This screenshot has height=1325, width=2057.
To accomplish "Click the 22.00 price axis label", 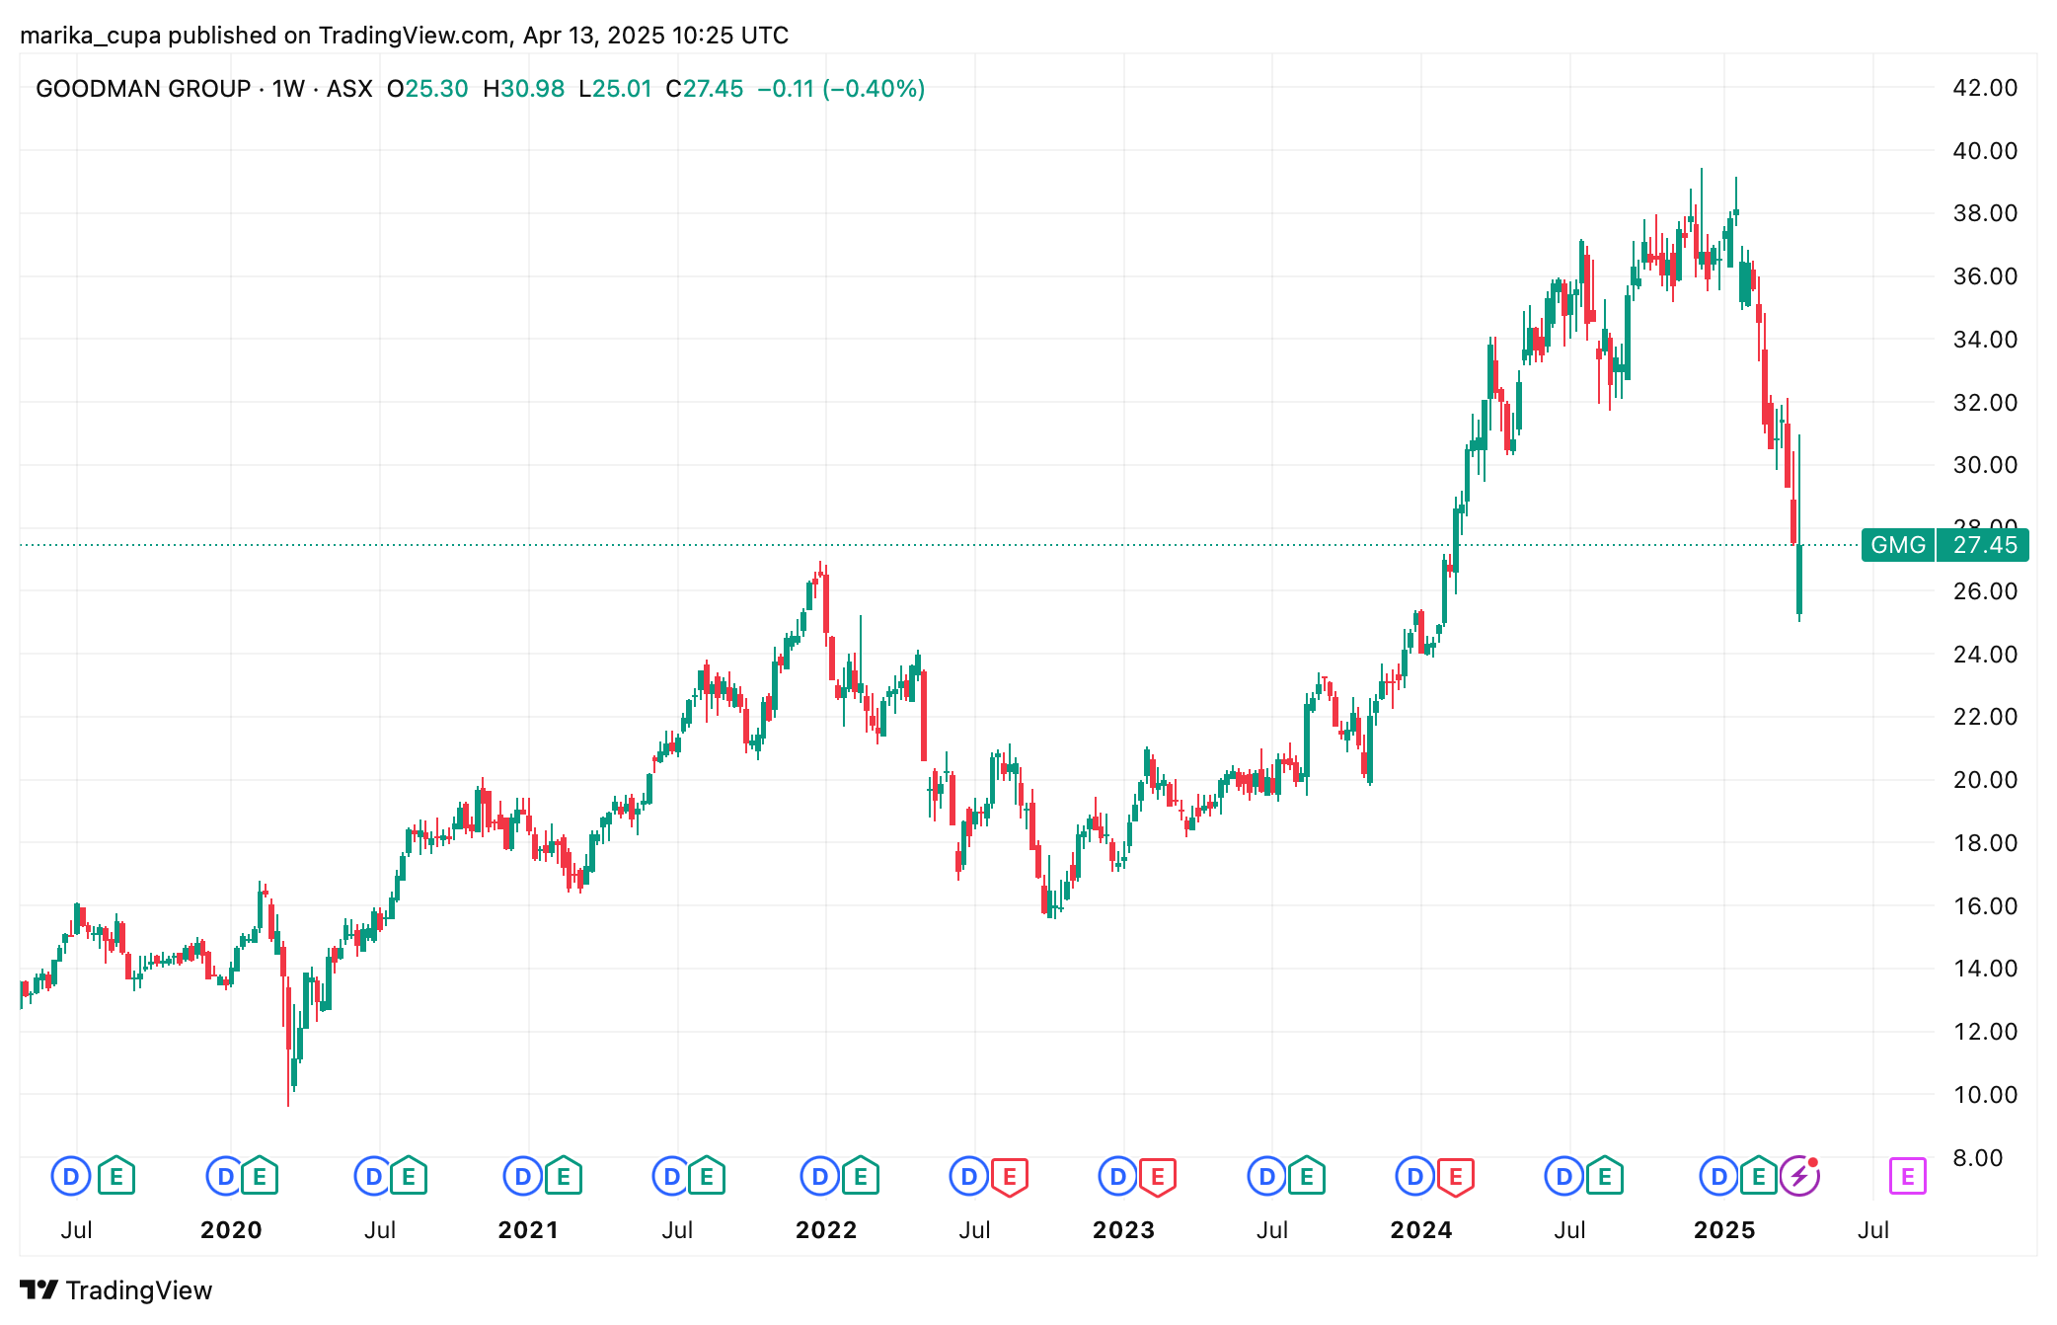I will point(1985,717).
